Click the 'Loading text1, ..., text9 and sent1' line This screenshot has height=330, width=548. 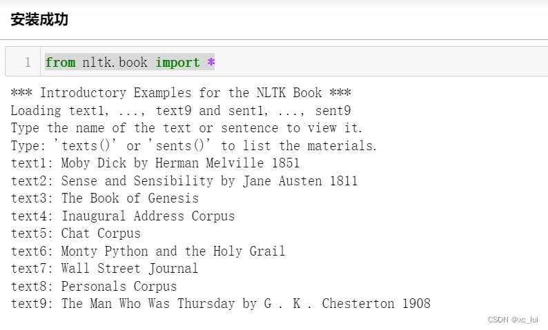pyautogui.click(x=181, y=111)
